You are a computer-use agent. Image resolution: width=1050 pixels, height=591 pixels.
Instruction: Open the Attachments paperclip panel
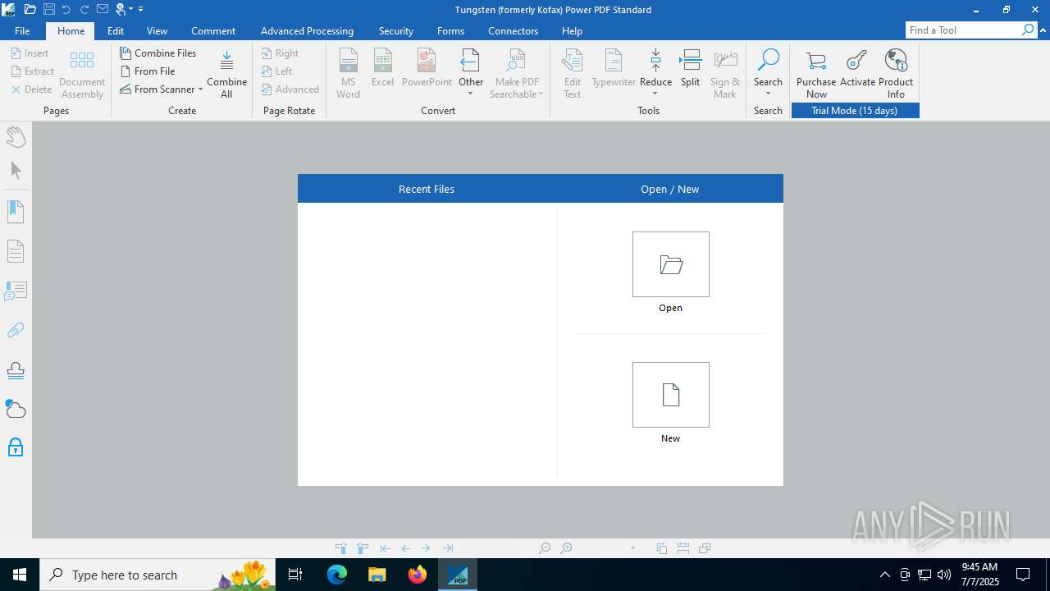click(16, 330)
